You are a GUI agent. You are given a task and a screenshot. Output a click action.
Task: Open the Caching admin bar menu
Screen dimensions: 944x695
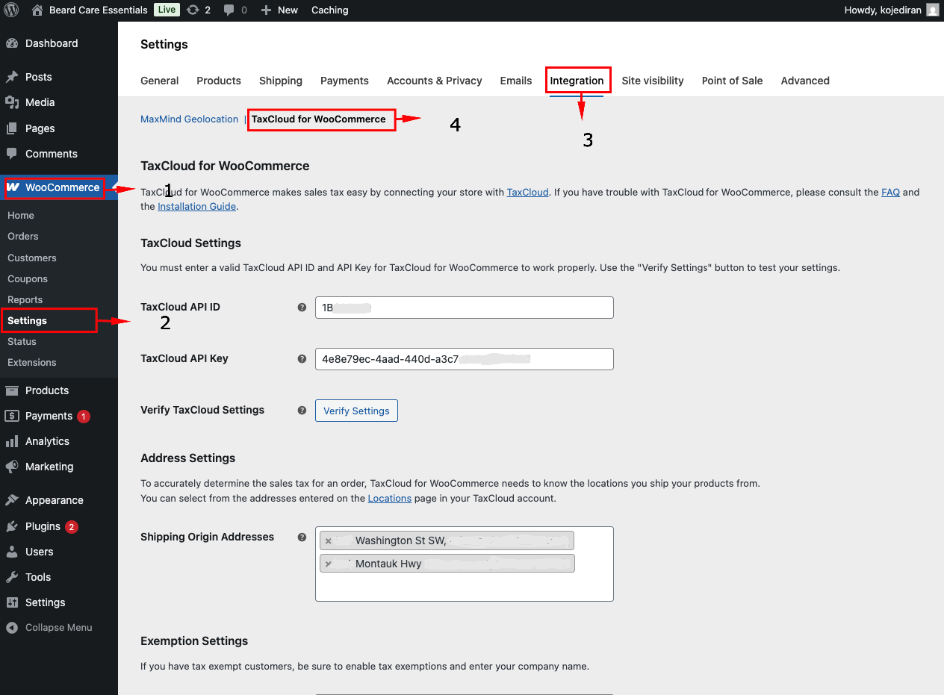[329, 10]
